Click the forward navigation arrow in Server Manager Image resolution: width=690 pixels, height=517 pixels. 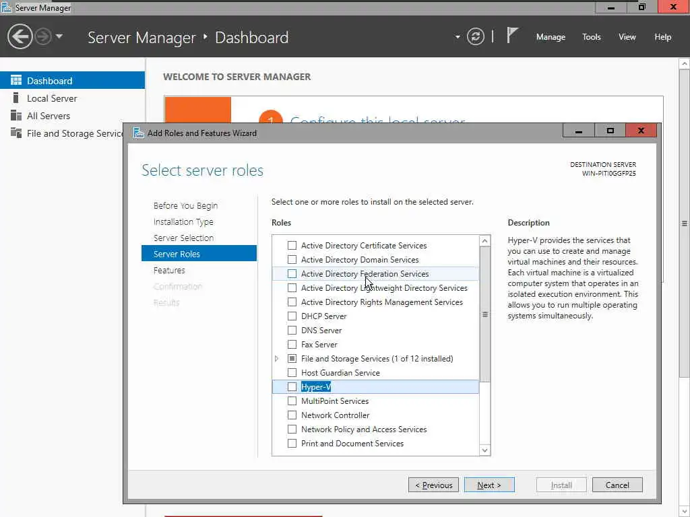[43, 36]
